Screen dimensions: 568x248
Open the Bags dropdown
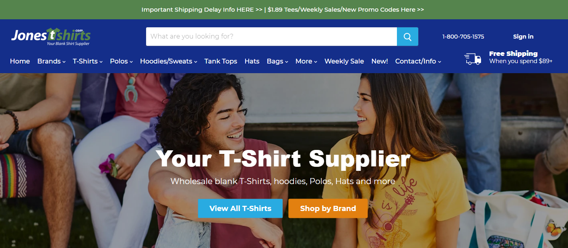coord(277,61)
